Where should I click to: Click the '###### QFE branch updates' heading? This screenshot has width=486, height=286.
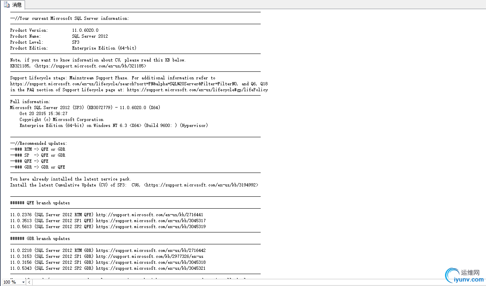[x=40, y=203]
